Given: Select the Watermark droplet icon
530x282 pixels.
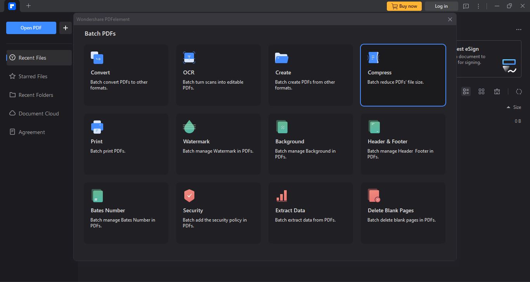Looking at the screenshot, I should click(x=189, y=127).
